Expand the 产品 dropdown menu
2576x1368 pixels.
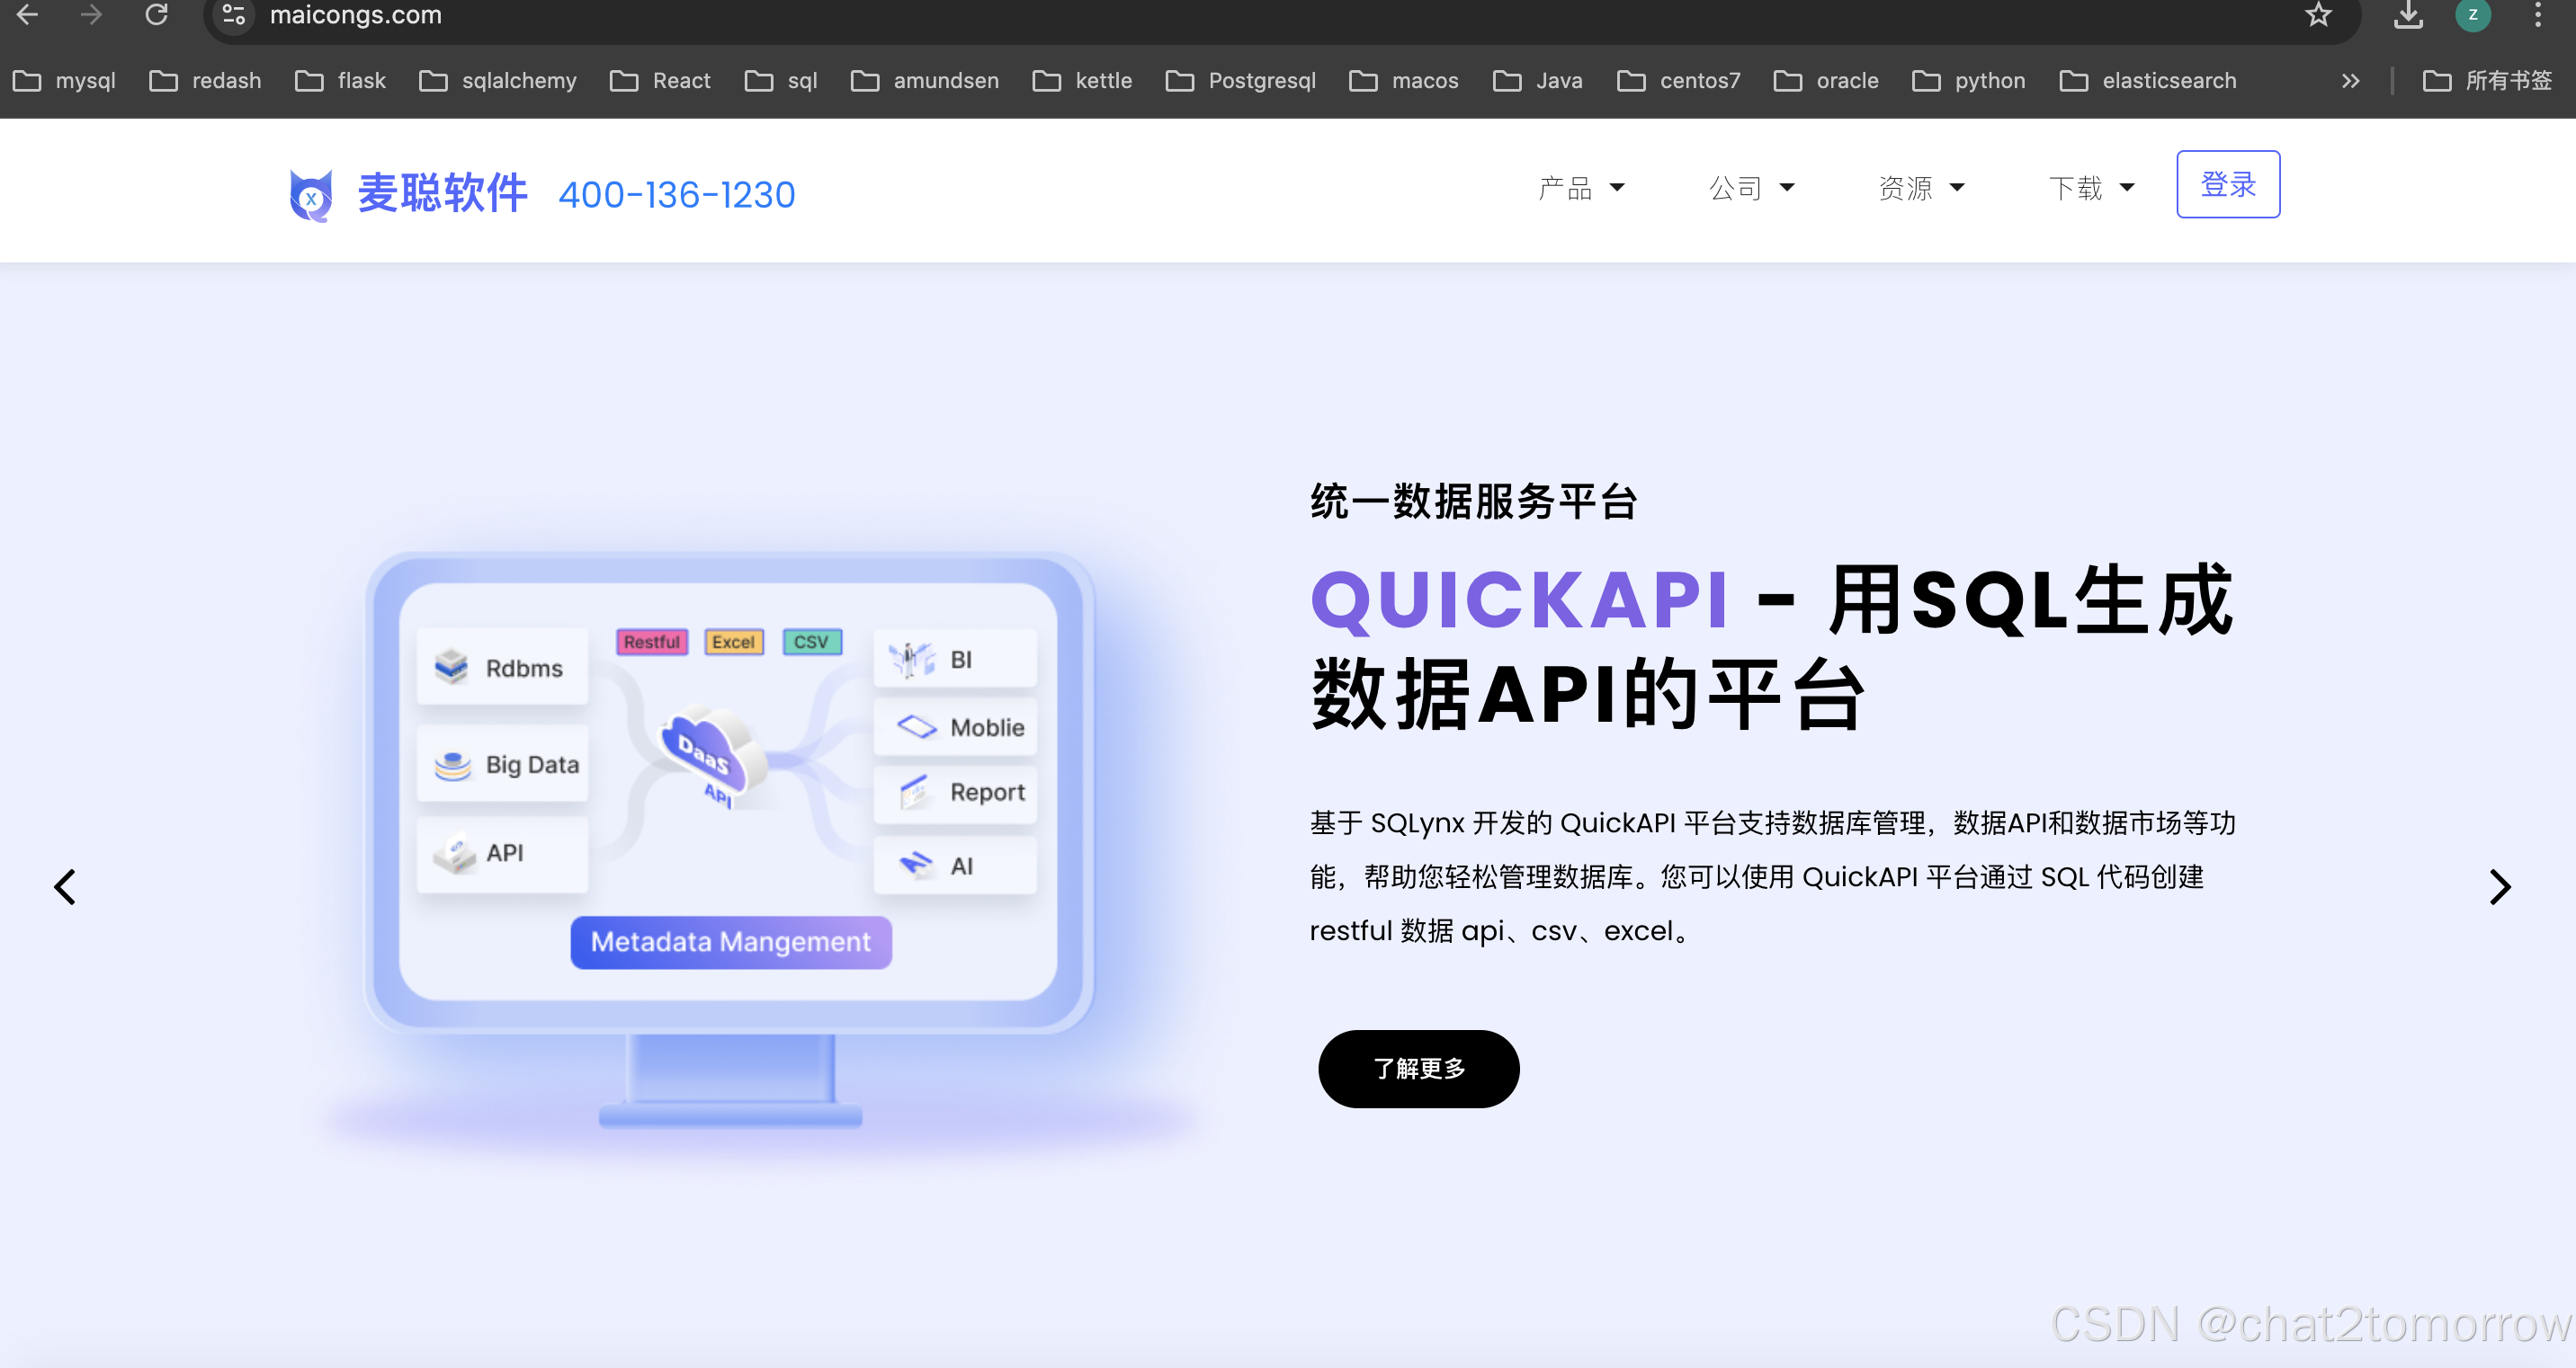(x=1581, y=188)
